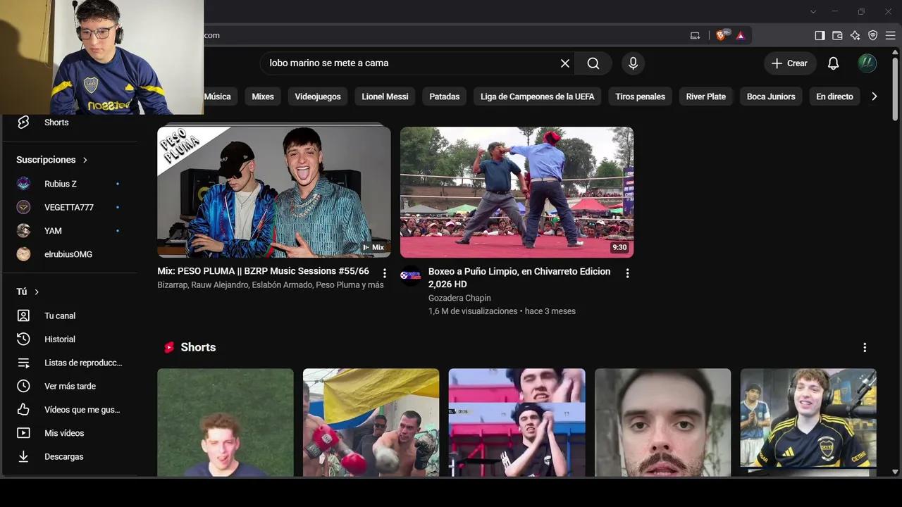Open the notifications bell
902x507 pixels.
click(833, 63)
